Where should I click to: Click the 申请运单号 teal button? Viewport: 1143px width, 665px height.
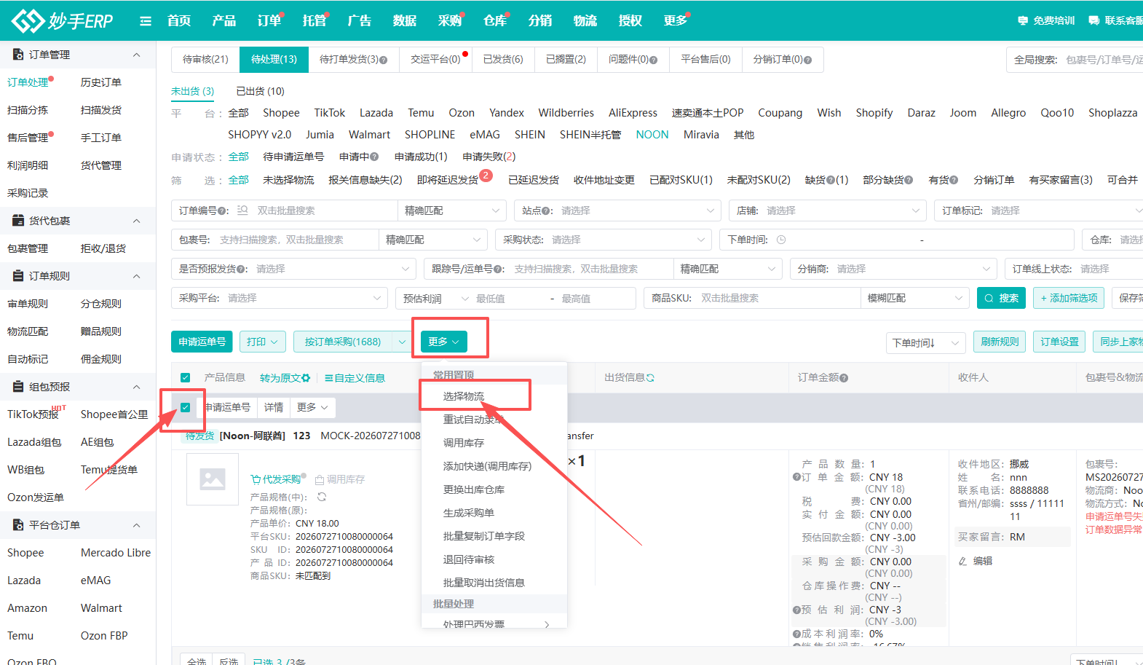[x=202, y=342]
